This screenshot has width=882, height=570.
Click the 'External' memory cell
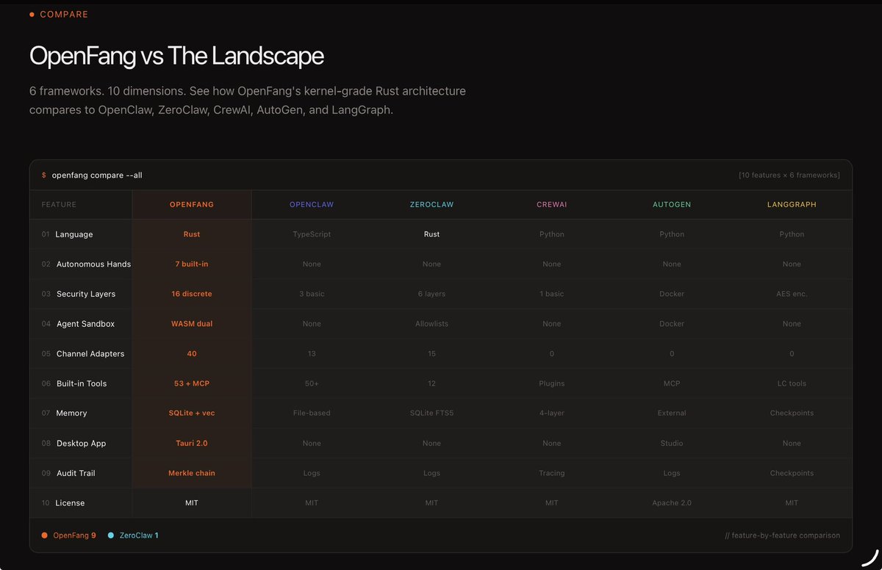tap(672, 413)
